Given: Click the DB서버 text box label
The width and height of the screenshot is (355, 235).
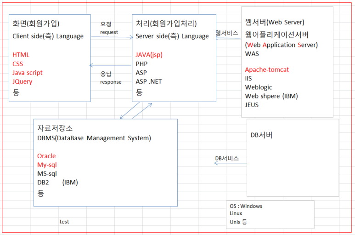Looking at the screenshot, I should tap(261, 135).
